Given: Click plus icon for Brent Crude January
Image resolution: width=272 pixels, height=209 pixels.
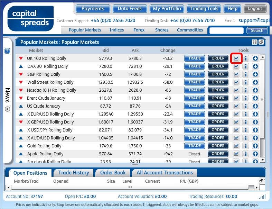Looking at the screenshot, I should tap(255, 98).
